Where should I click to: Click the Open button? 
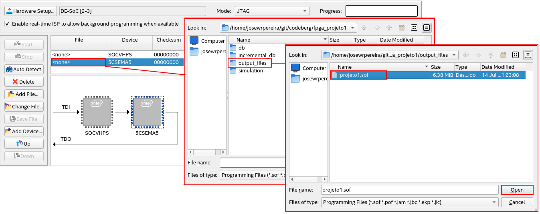517,190
